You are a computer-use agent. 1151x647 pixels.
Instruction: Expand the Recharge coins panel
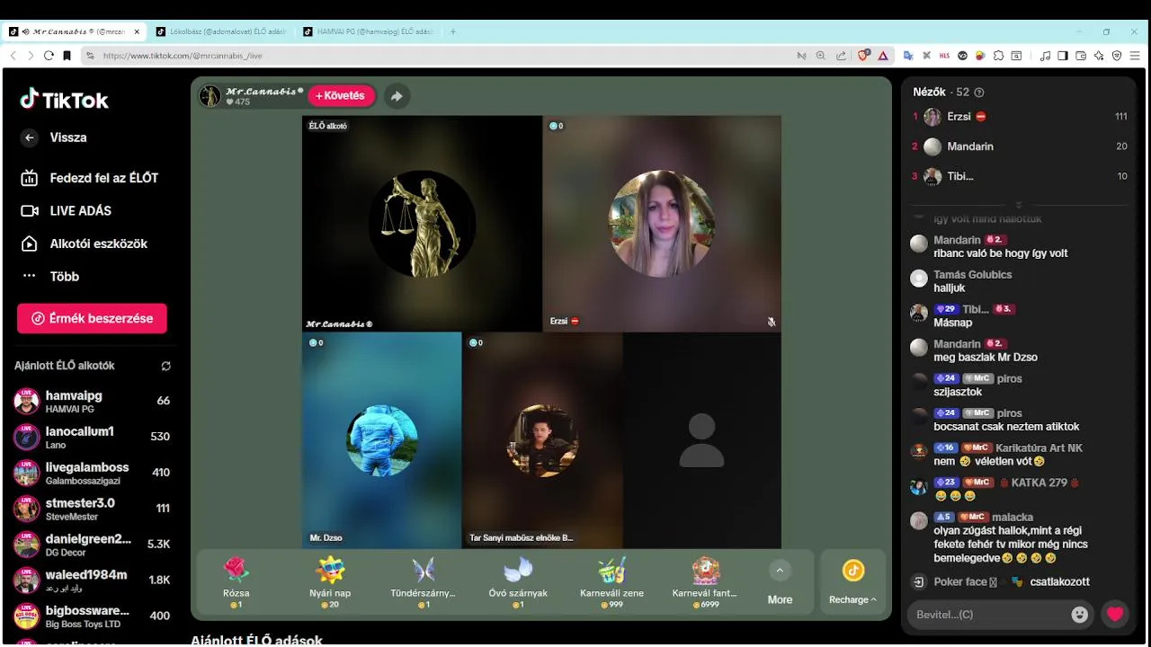point(852,582)
